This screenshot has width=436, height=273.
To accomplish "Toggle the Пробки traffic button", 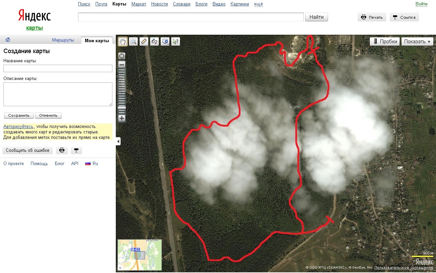I will (385, 42).
